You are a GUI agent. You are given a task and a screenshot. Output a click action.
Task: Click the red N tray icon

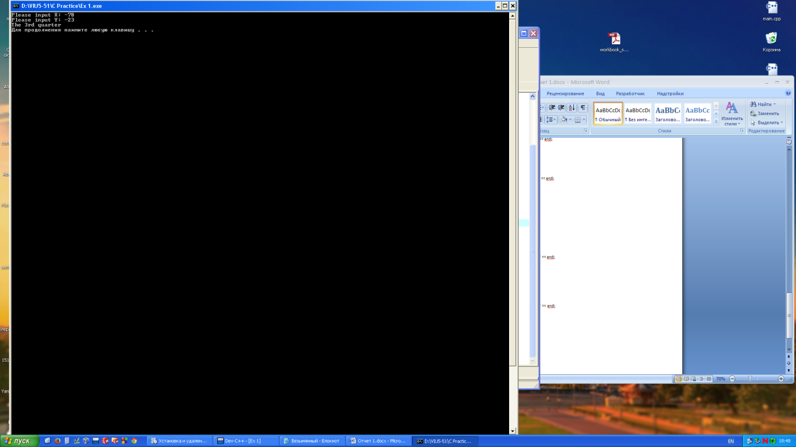coord(765,441)
